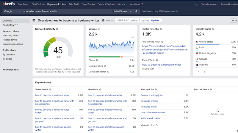Open Academy external link

coord(136,4)
